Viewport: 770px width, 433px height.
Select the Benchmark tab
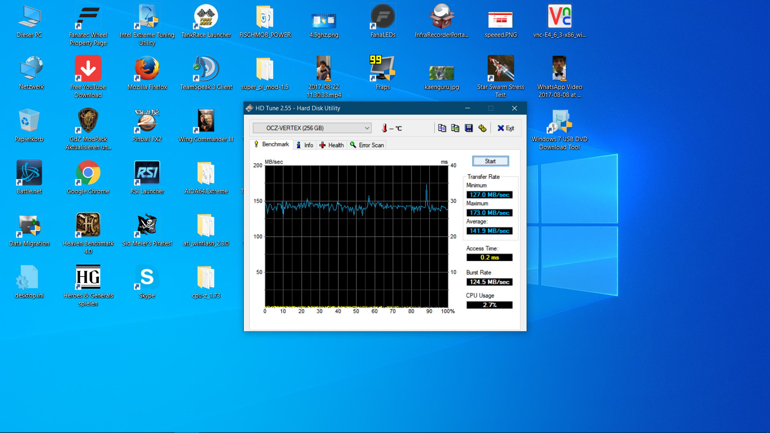[272, 144]
